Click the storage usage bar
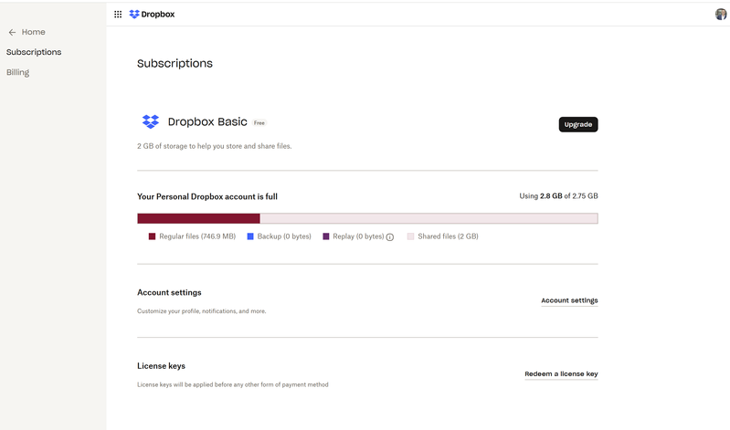The height and width of the screenshot is (430, 730). (367, 218)
